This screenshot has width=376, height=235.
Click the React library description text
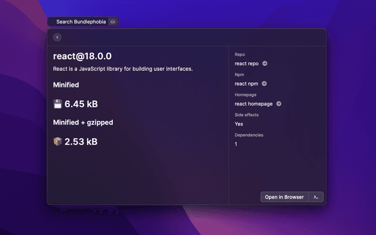click(x=123, y=69)
